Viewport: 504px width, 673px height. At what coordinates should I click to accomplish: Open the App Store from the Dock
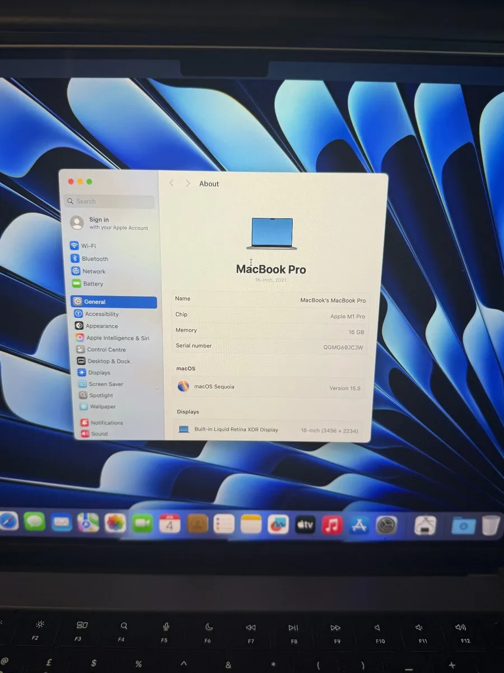click(x=360, y=524)
